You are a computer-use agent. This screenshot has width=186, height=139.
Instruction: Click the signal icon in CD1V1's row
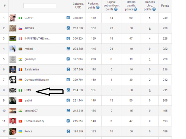coord(68,18)
